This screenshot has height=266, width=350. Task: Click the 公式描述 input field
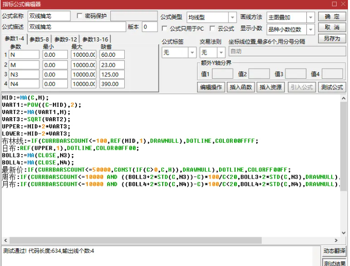(x=77, y=27)
